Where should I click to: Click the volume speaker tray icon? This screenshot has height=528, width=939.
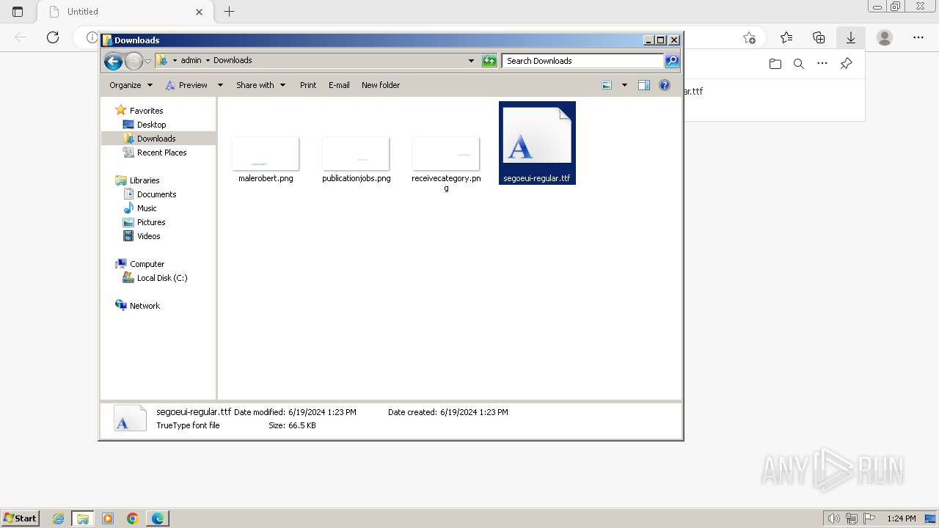(833, 518)
